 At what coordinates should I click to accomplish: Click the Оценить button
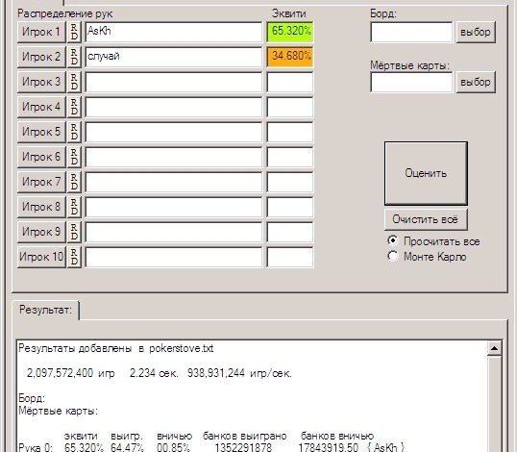click(x=426, y=173)
